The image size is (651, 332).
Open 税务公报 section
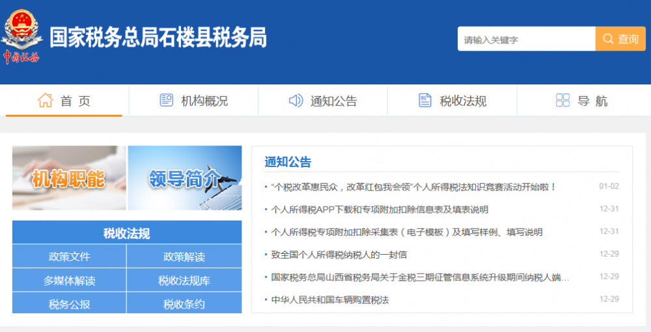(x=69, y=304)
